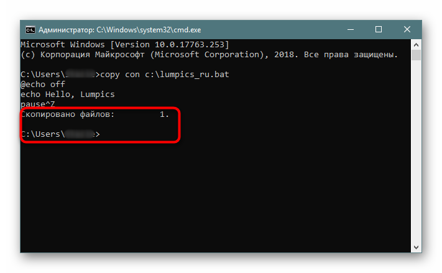The image size is (442, 273).
Task: Click the Корпорация Майкрософт copyright line
Action: click(x=209, y=55)
